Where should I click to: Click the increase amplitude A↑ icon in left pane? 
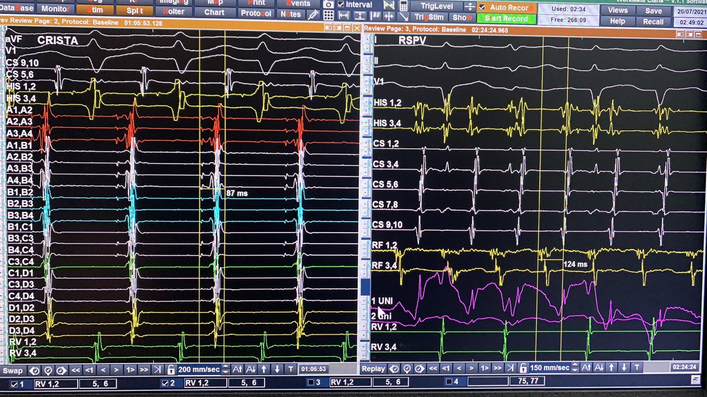(237, 369)
